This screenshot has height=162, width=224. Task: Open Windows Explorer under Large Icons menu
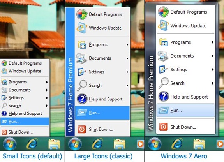tap(120, 144)
